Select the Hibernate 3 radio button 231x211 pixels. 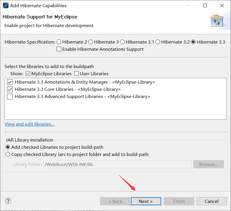coord(91,42)
